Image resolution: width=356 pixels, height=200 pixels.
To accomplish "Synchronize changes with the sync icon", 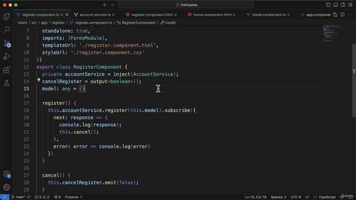I will click(29, 197).
